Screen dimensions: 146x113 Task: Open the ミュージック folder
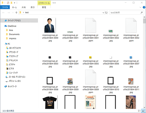(13, 73)
